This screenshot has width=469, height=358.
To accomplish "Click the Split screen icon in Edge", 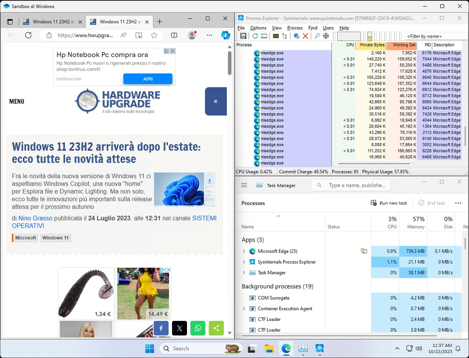I will tap(174, 35).
